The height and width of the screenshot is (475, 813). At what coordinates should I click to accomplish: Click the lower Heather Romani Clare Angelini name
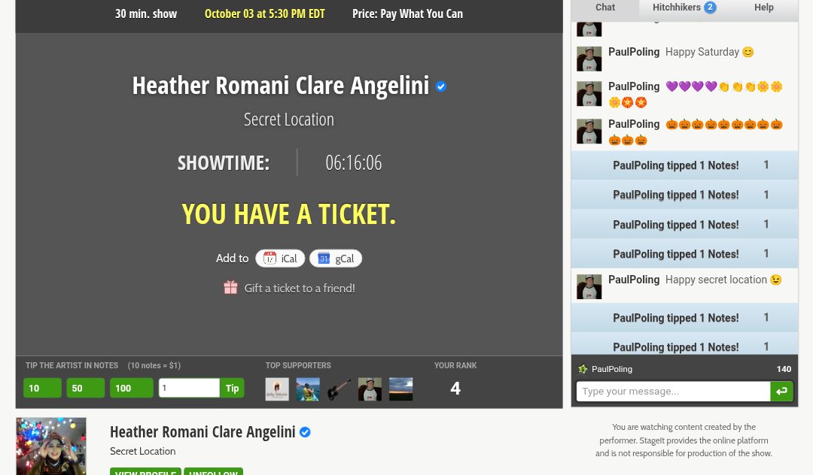click(x=202, y=431)
